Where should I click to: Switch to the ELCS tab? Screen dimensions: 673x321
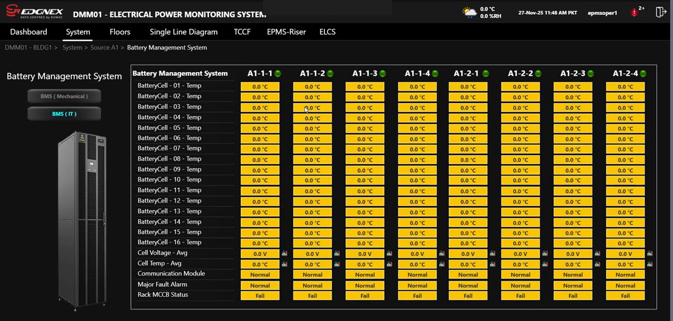pos(328,32)
